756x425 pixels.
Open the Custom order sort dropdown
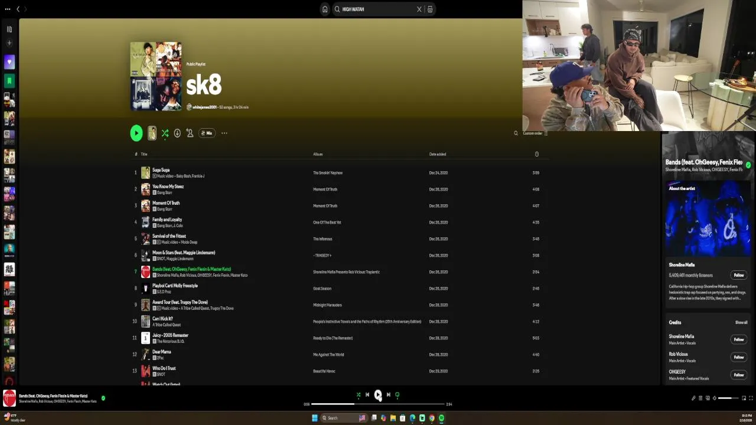pos(535,133)
